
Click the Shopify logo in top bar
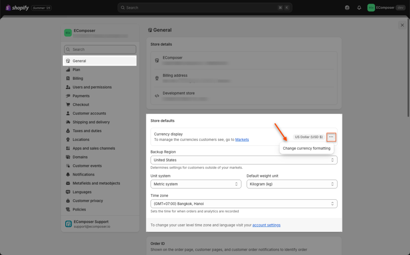(17, 8)
